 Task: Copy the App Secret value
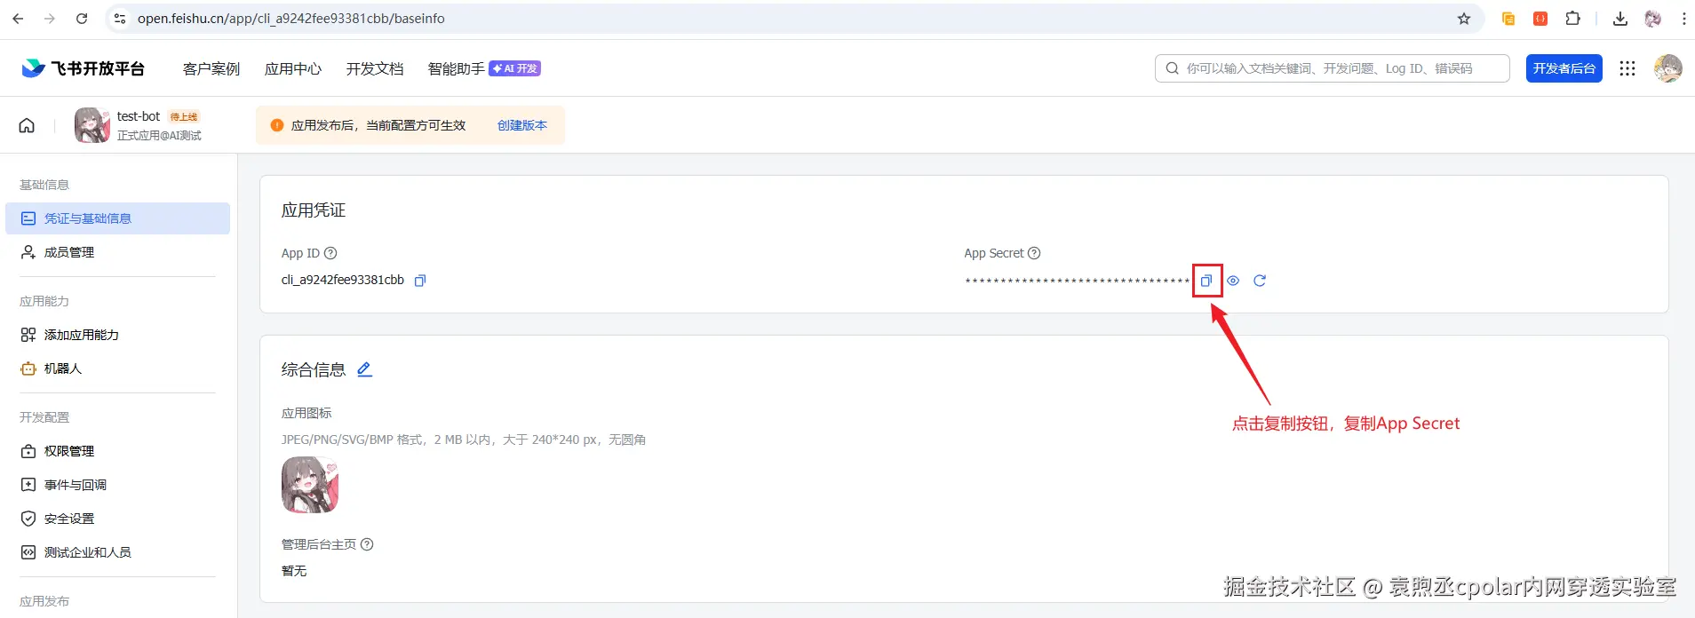click(1206, 281)
